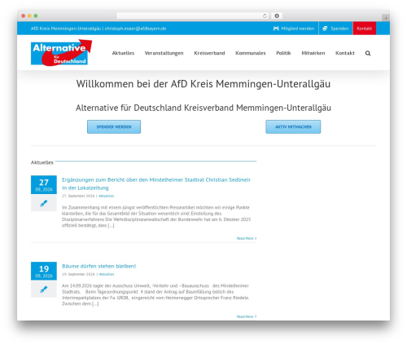Open the Kreisverband menu item
Screen dimensions: 407x345
[x=209, y=53]
